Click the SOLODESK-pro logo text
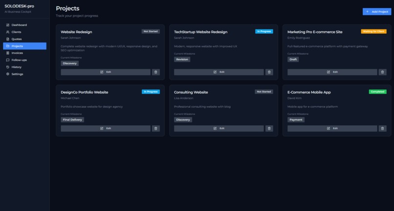 [20, 6]
